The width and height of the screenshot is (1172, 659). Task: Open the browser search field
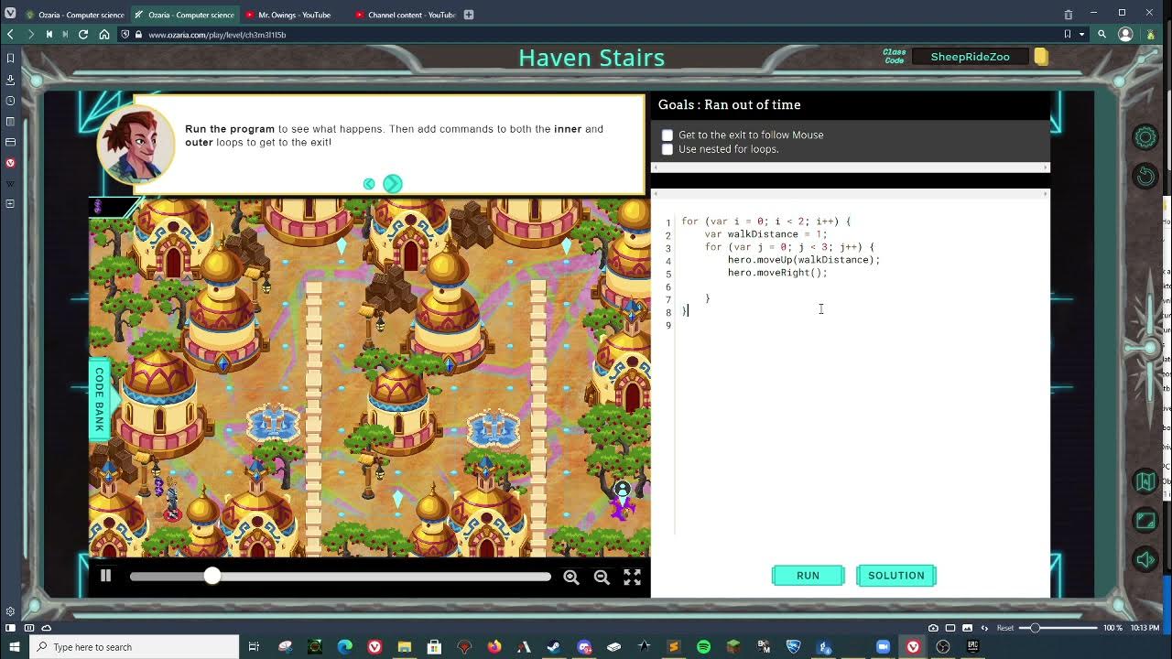click(x=1101, y=34)
